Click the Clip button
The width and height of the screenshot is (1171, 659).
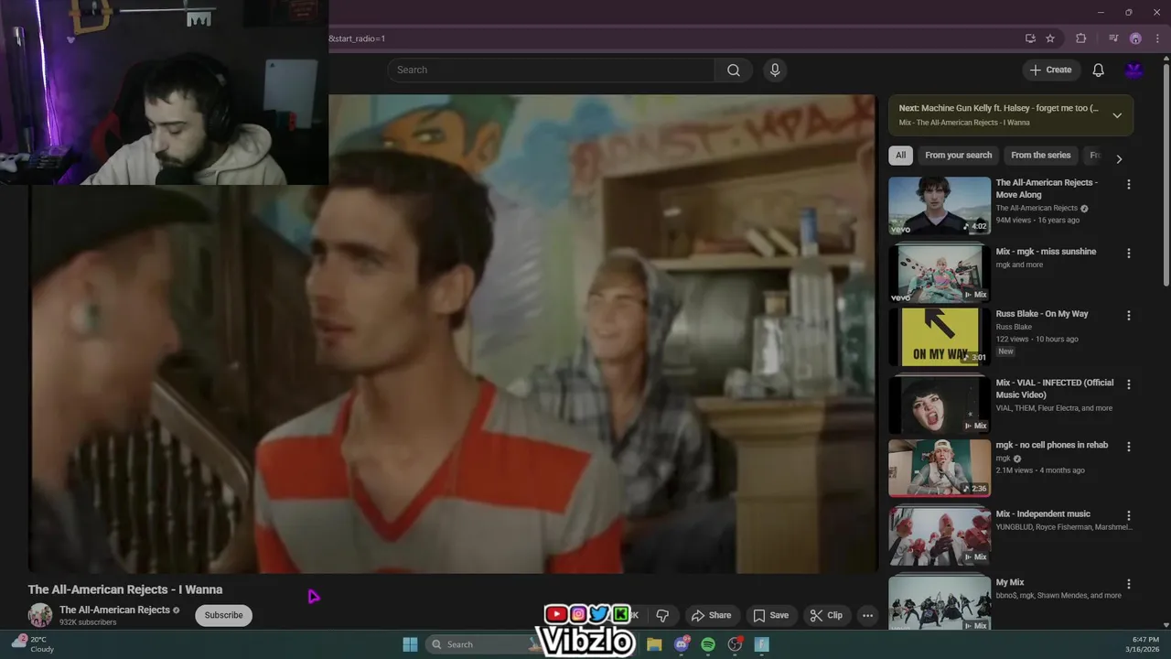tap(826, 615)
